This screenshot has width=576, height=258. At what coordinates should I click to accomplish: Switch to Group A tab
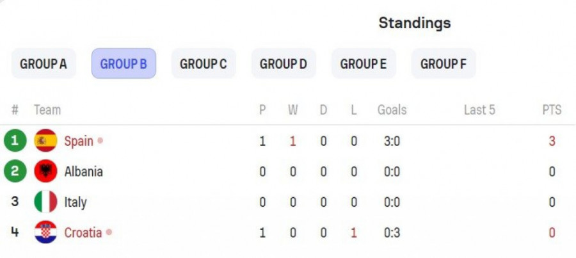44,63
